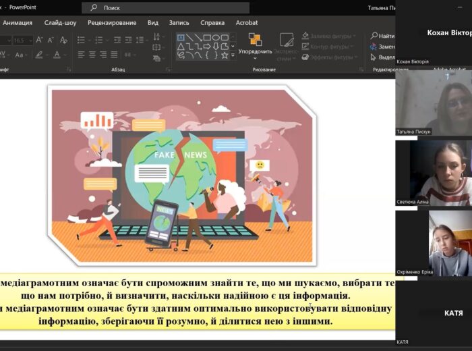
Task: Click the Clear Formatting icon
Action: click(x=64, y=40)
